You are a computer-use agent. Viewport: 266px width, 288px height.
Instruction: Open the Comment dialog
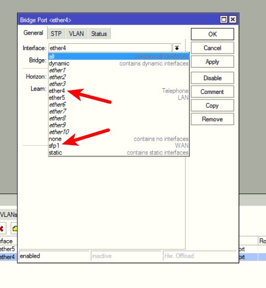click(213, 92)
